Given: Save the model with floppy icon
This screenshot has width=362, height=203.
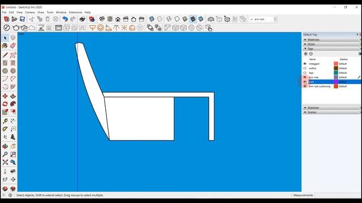Looking at the screenshot, I should tap(22, 19).
